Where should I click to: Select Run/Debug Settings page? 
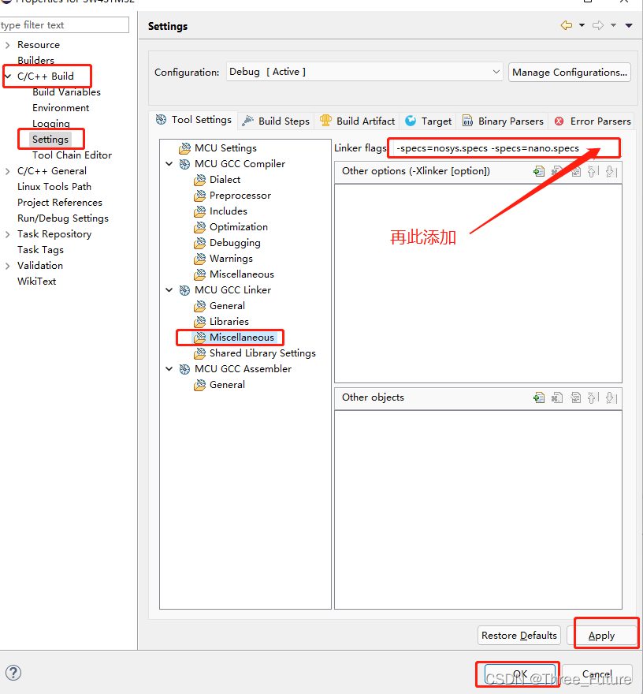63,218
